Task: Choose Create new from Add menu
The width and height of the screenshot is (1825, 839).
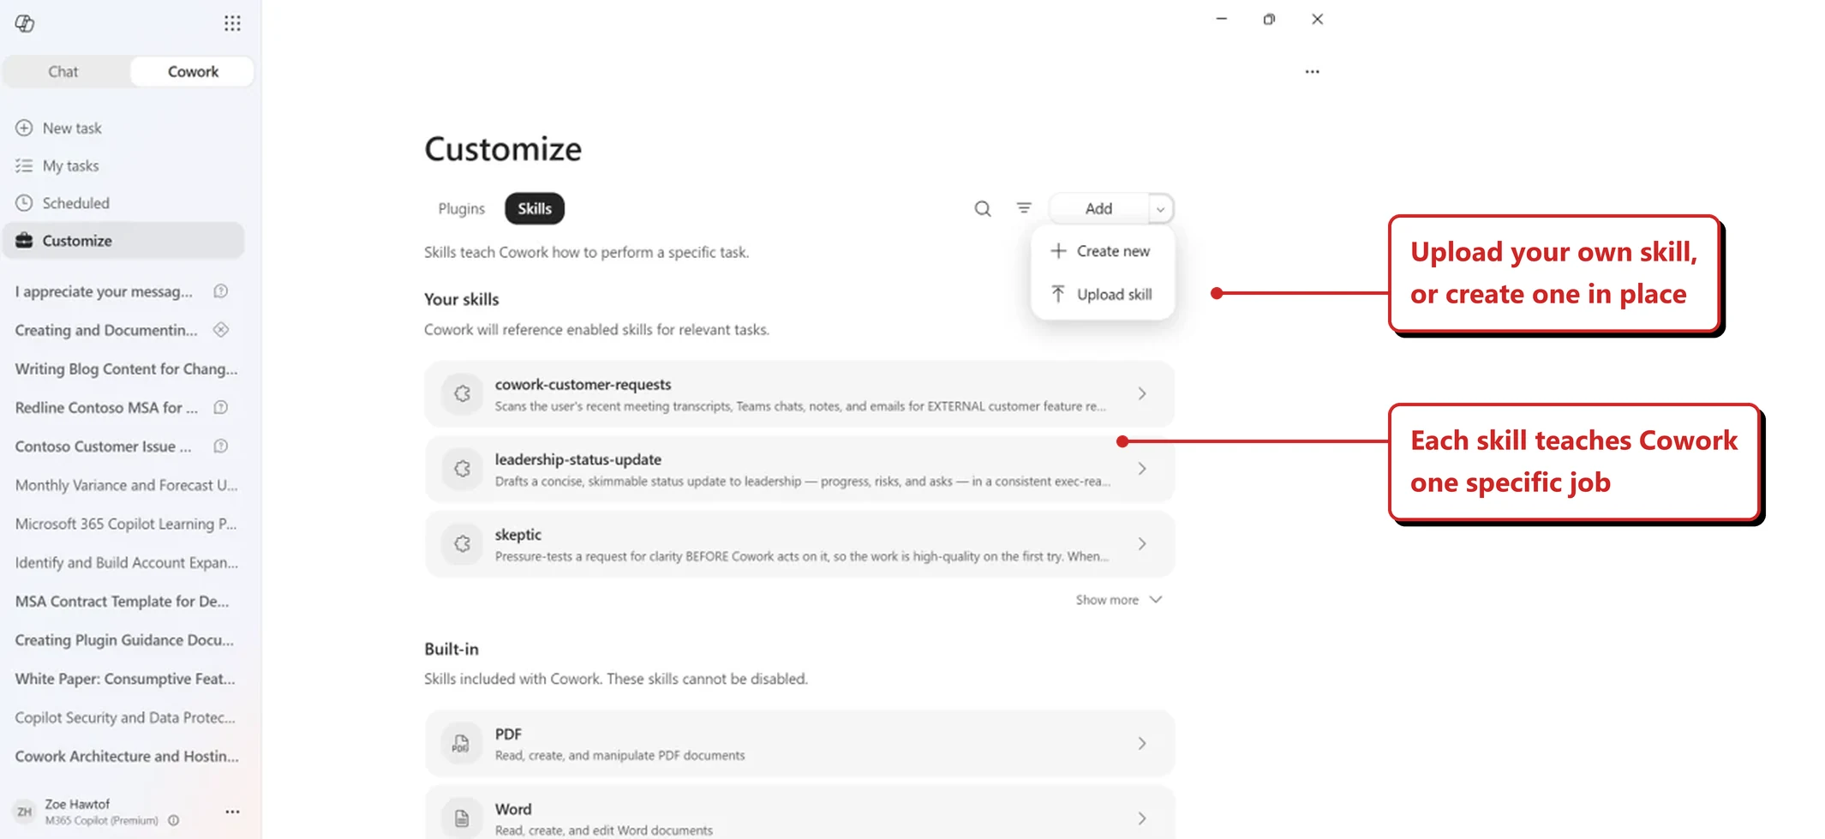Action: [1103, 251]
